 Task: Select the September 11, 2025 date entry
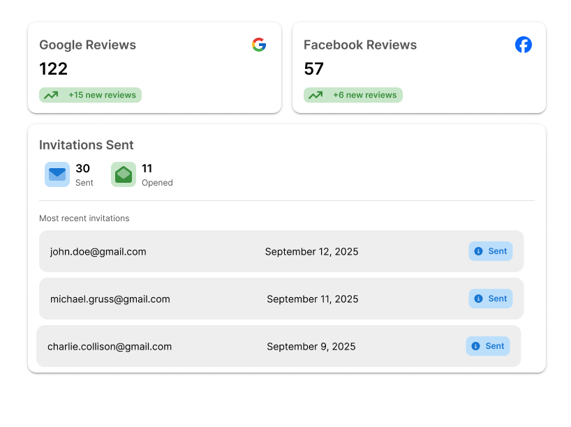[x=311, y=299]
